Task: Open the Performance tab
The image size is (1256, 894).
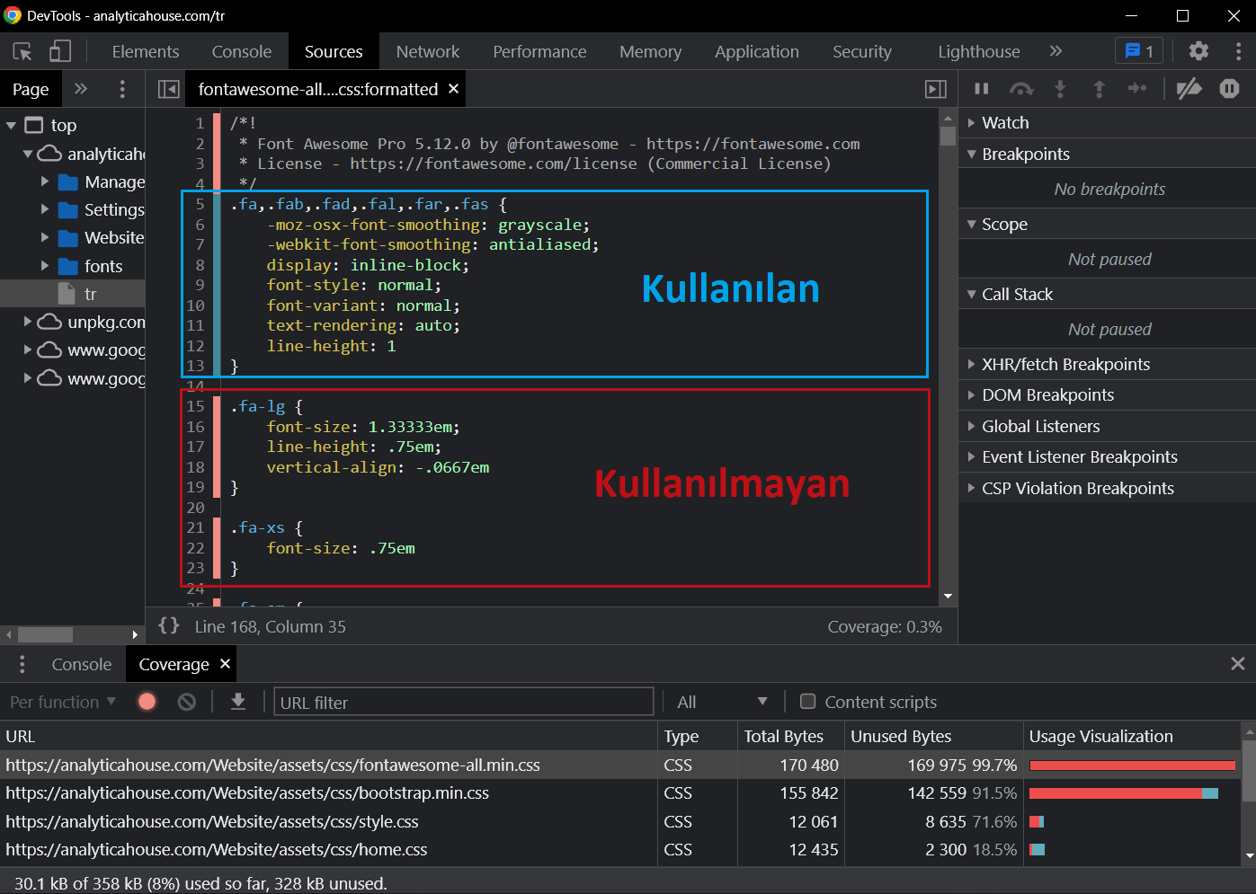Action: point(539,52)
